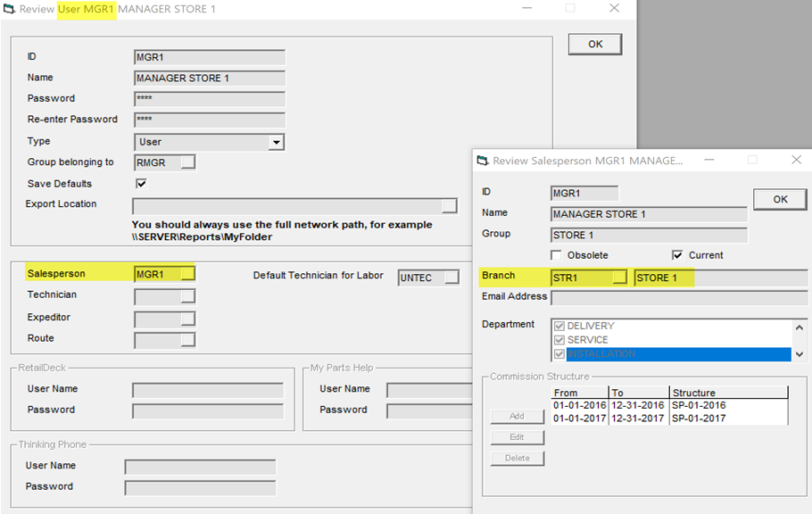Screen dimensions: 812x514
Task: Open the Branch STR1 lookup button
Action: coord(619,278)
